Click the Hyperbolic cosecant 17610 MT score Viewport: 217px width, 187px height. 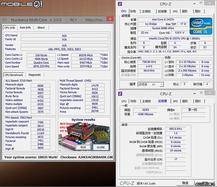95,100
